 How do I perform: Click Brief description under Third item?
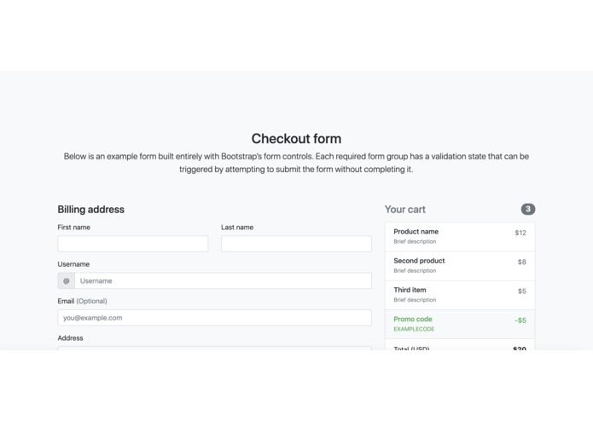(x=415, y=300)
